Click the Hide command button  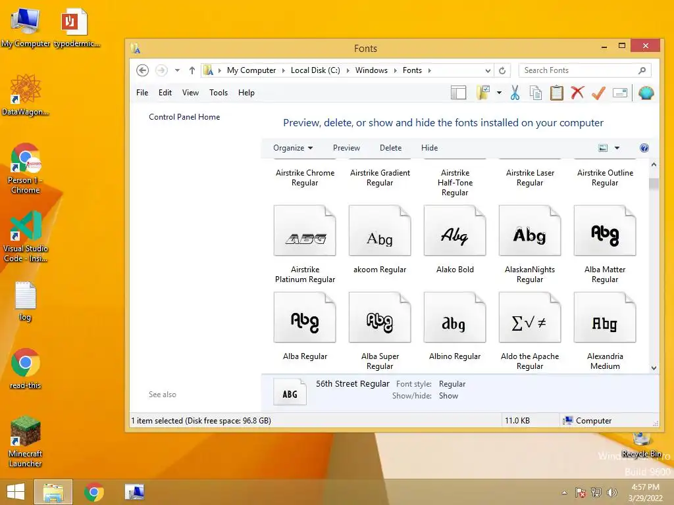click(429, 148)
